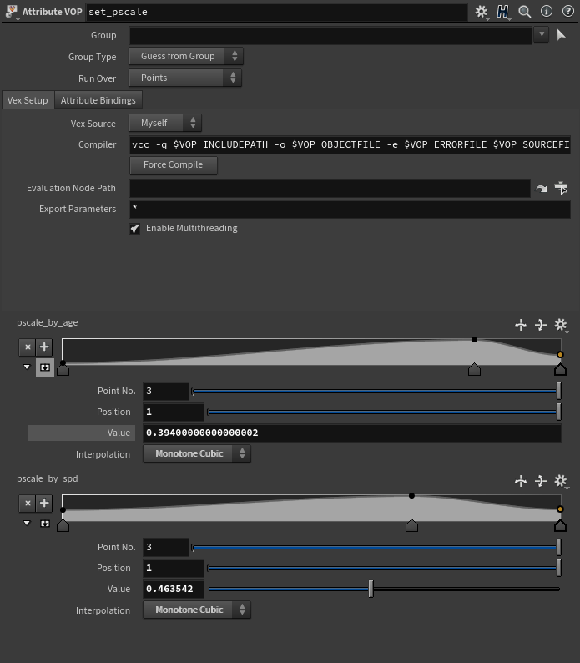This screenshot has width=580, height=663.
Task: Adjust pscale_by_spd Value slider handle
Action: [371, 589]
